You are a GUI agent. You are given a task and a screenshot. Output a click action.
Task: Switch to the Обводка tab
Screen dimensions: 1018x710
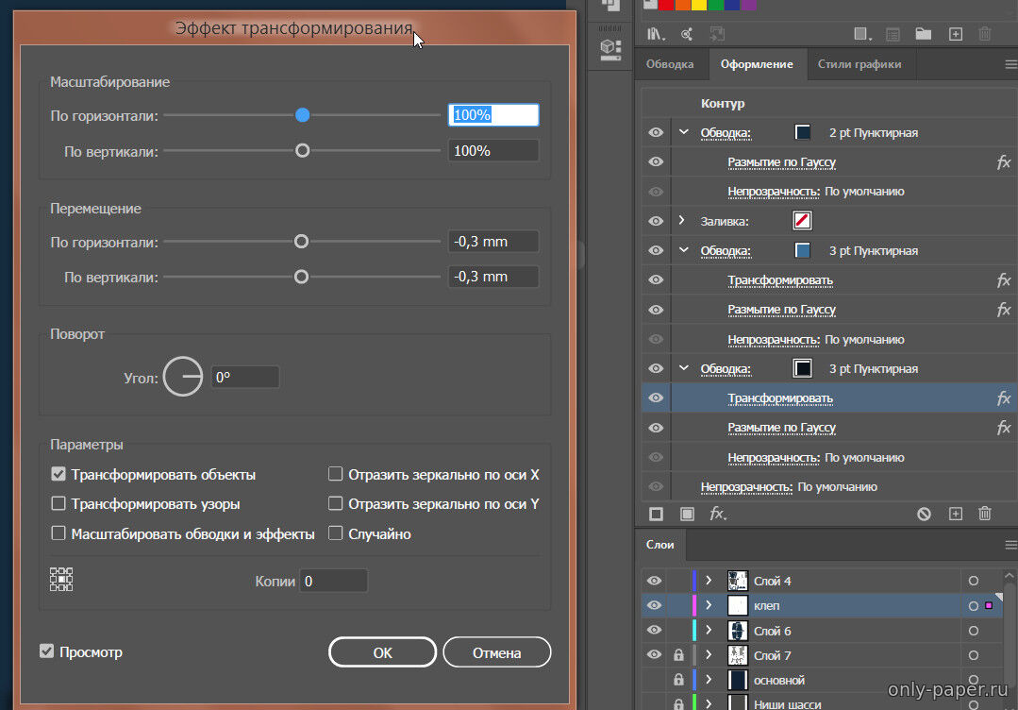(x=670, y=64)
